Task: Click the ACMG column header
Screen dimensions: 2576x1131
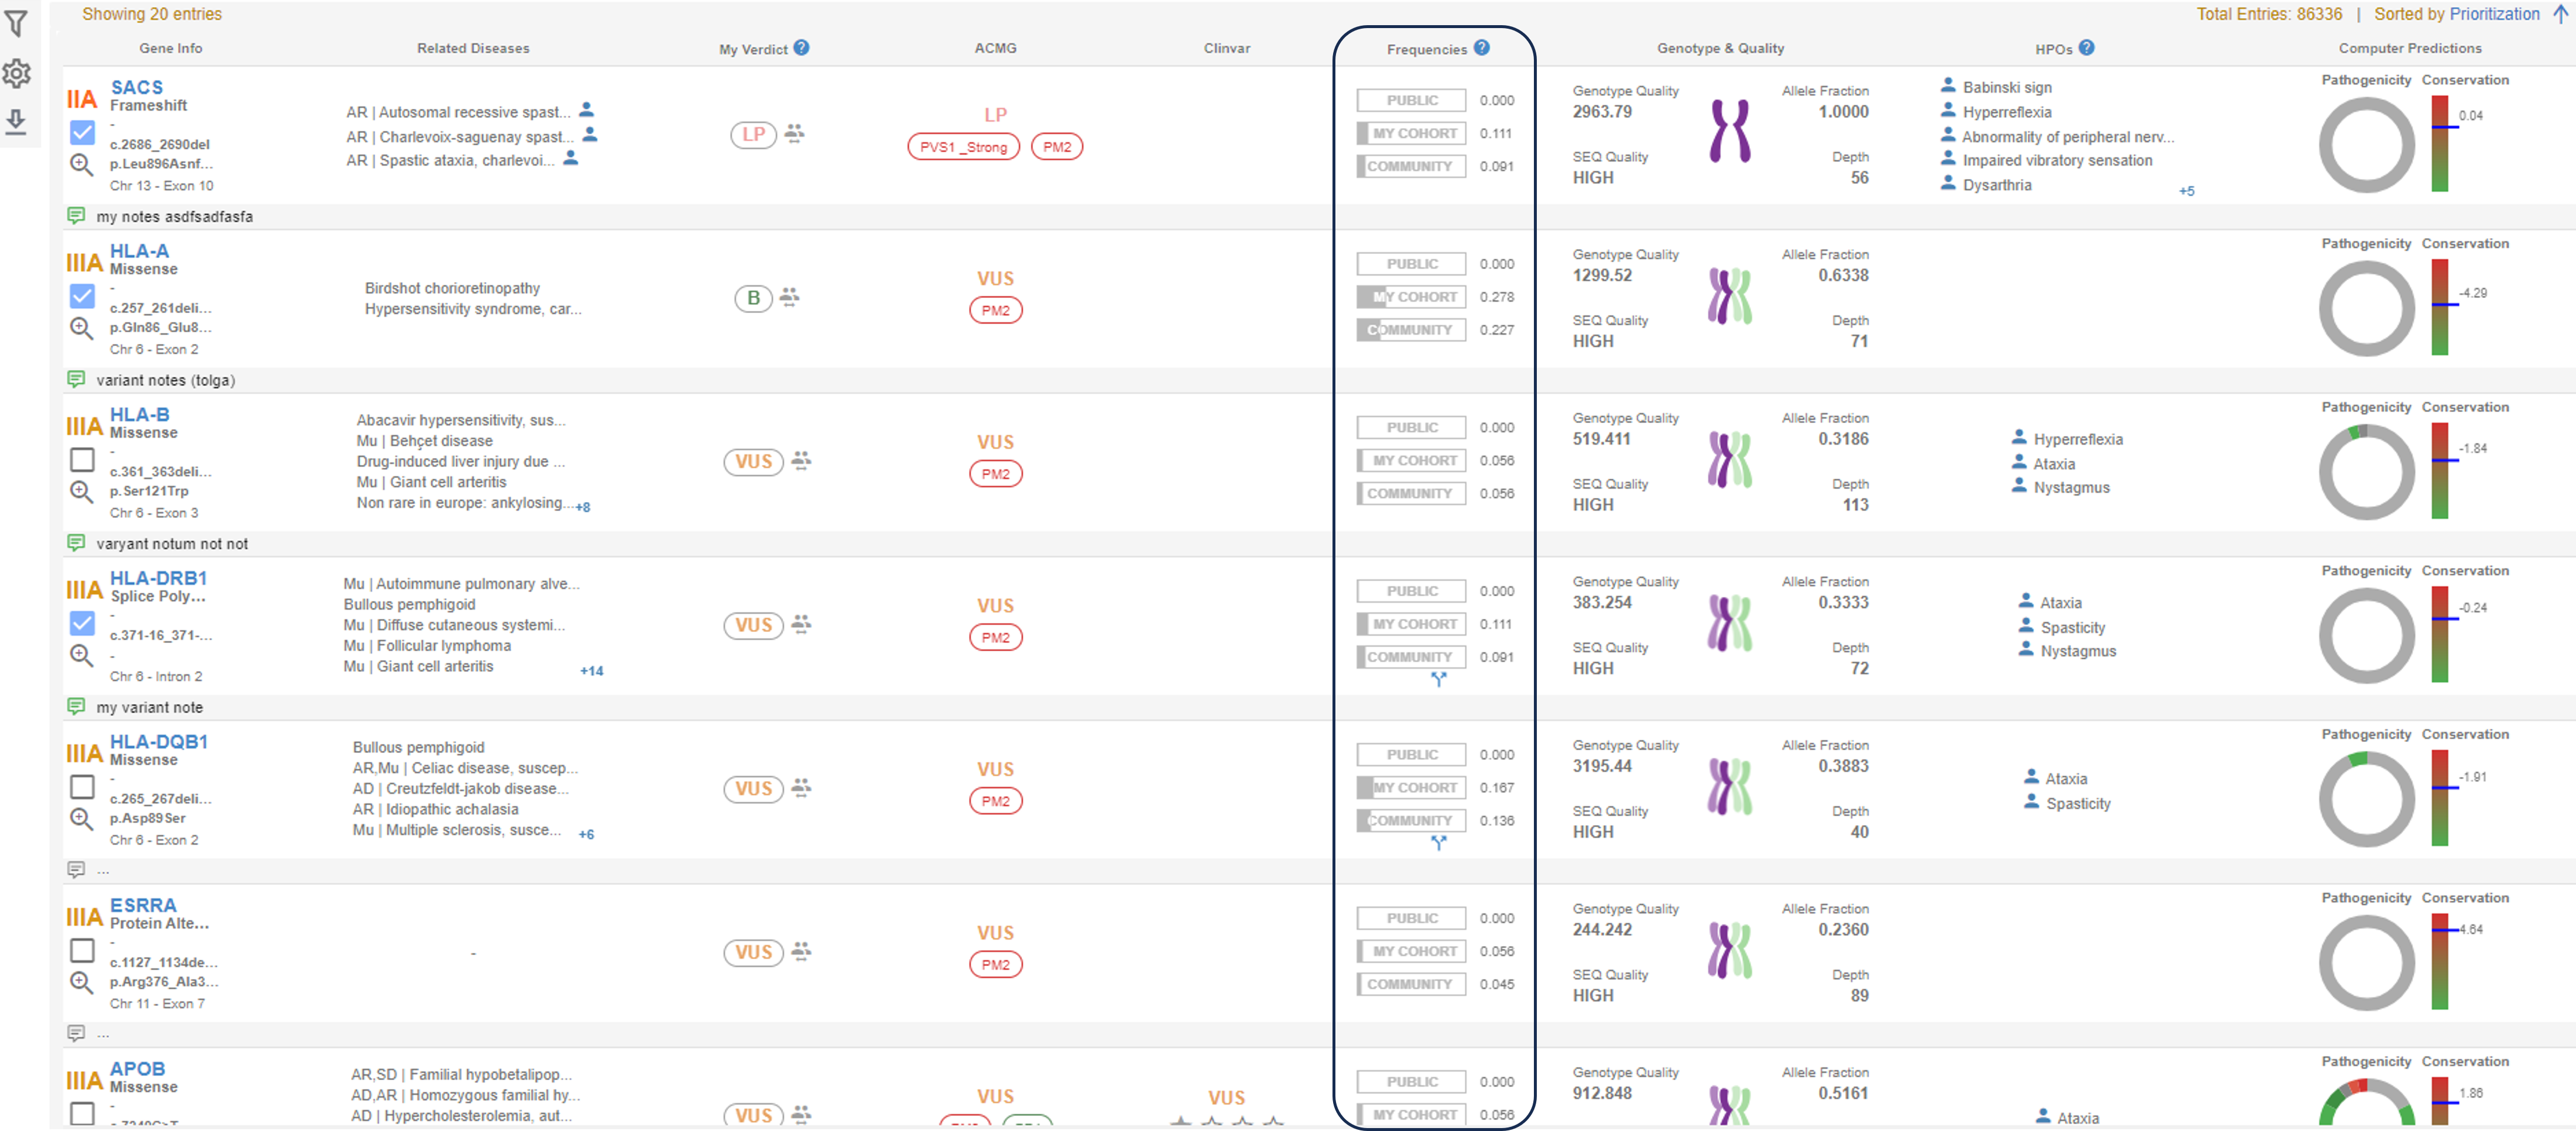Action: 995,48
